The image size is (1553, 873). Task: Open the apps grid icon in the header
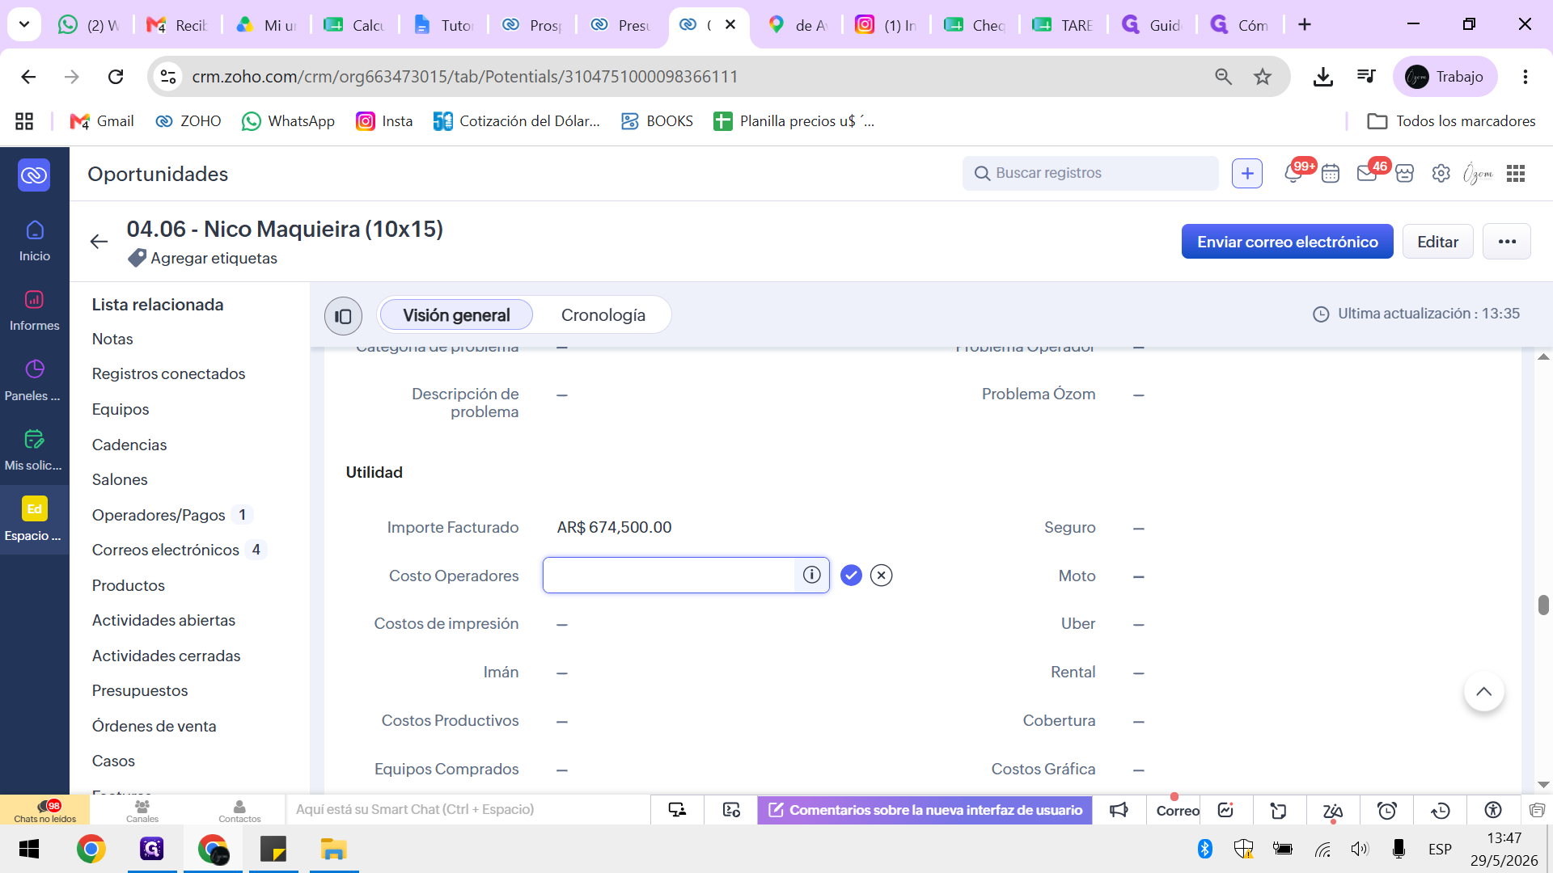tap(1516, 173)
